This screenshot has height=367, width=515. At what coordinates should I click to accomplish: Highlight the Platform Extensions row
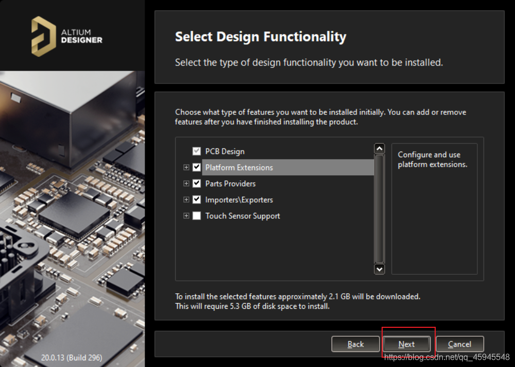239,168
